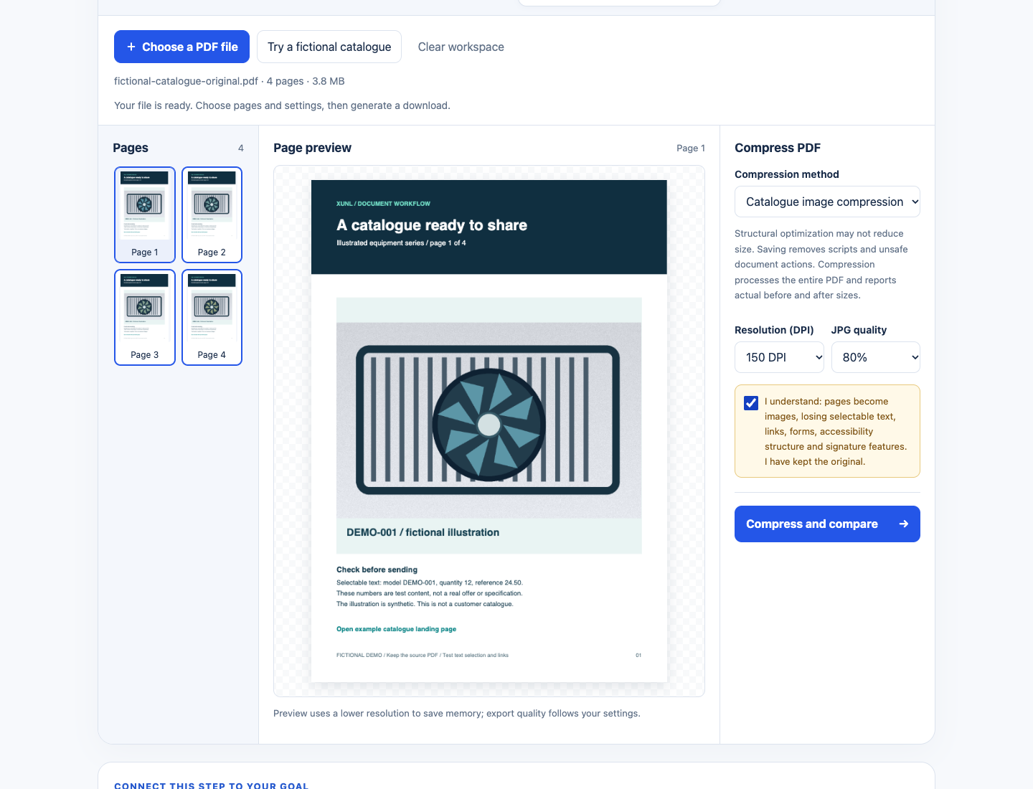Click the 'JPG quality' label
Viewport: 1033px width, 789px height.
pyautogui.click(x=859, y=330)
